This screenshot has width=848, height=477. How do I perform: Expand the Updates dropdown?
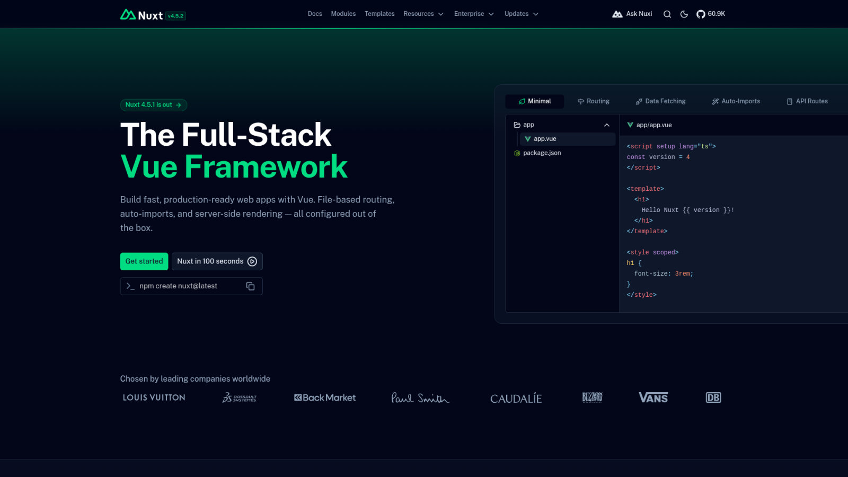(522, 14)
